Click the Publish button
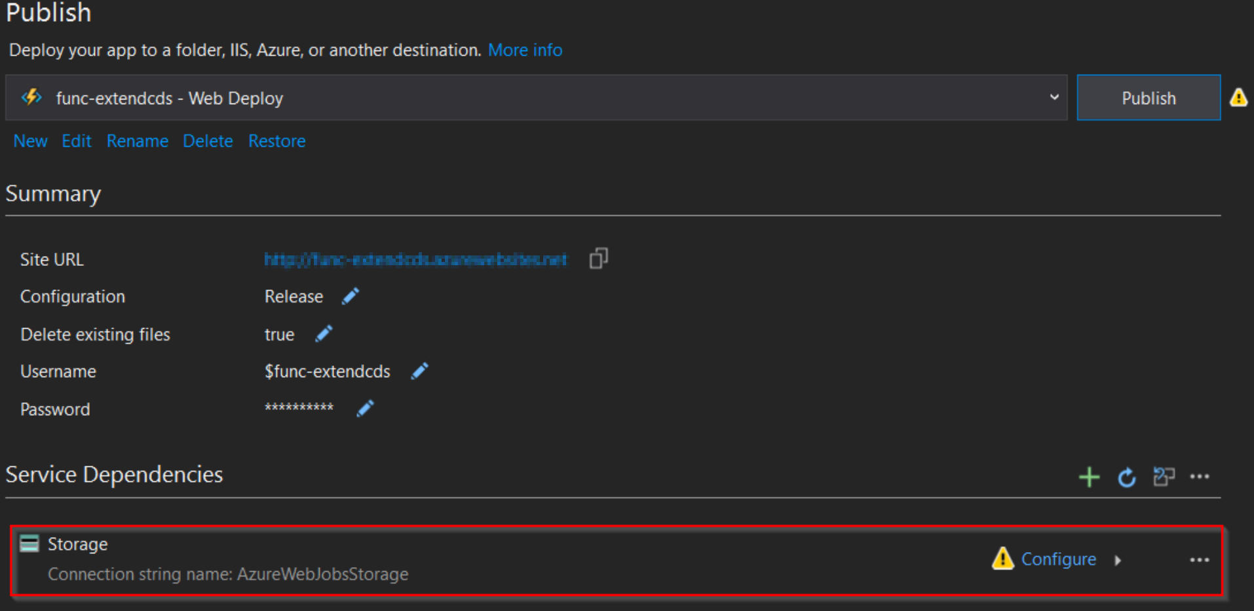The height and width of the screenshot is (611, 1254). 1149,98
